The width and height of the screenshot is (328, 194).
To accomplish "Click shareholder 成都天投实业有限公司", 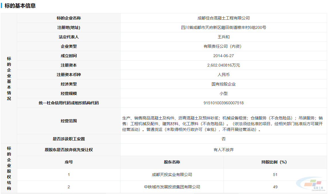I will pyautogui.click(x=172, y=175).
